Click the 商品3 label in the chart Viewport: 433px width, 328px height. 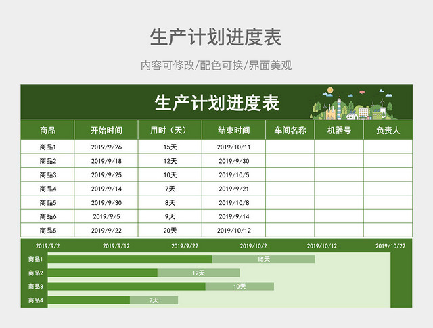tap(36, 287)
